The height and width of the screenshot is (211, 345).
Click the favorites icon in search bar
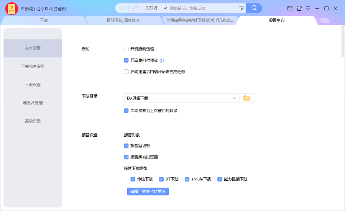(241, 8)
